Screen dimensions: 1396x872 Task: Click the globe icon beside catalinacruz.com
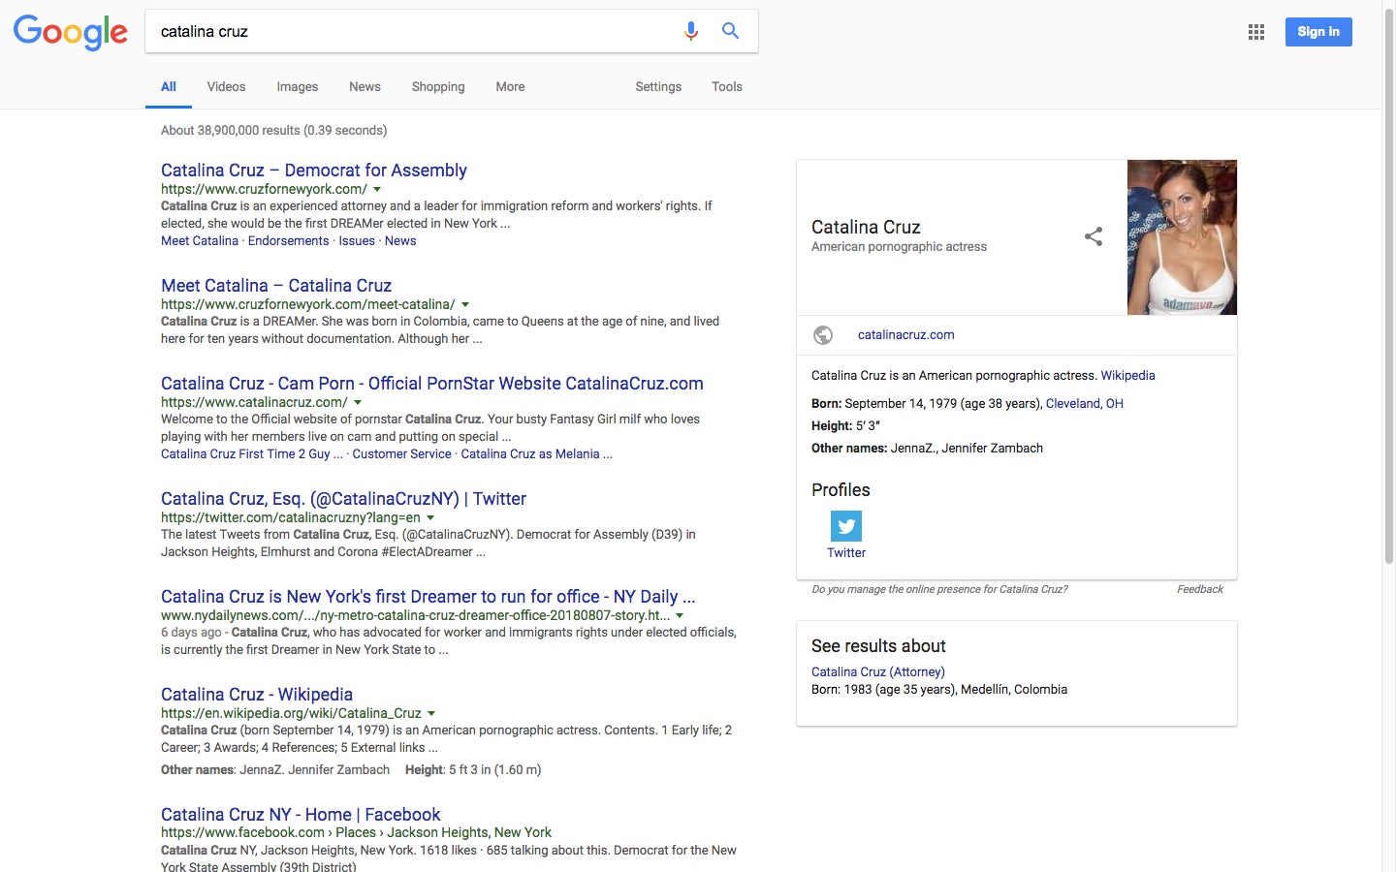(x=823, y=335)
